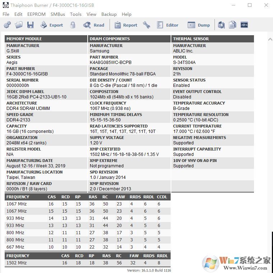The width and height of the screenshot is (273, 273).
Task: Click the 667 MHz timing table row
Action: (88, 247)
